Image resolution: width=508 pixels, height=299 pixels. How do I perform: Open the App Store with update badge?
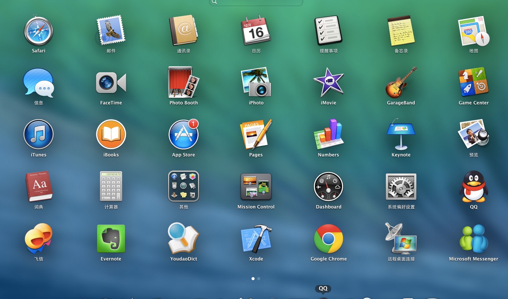pyautogui.click(x=184, y=135)
